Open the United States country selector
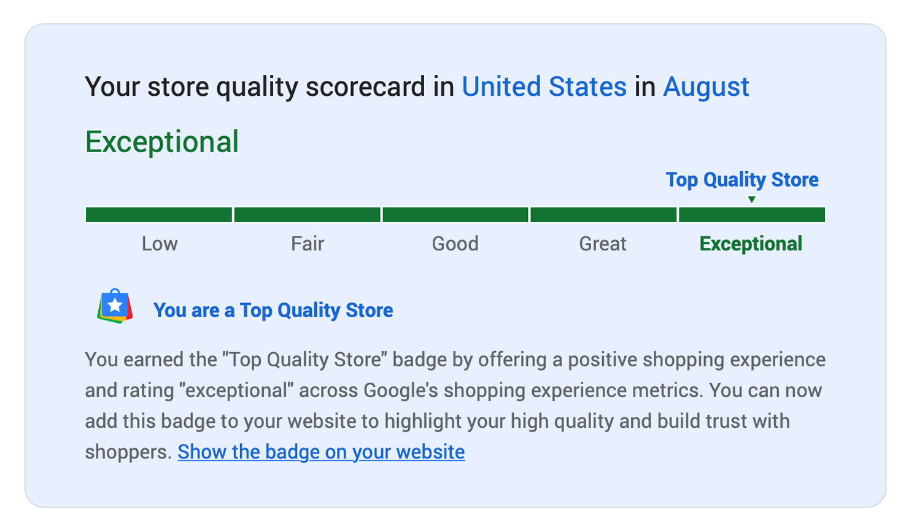914x529 pixels. 544,87
